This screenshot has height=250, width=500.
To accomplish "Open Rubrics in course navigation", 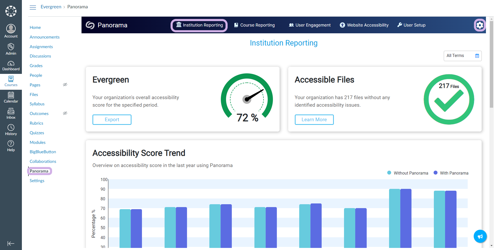I will [x=36, y=123].
